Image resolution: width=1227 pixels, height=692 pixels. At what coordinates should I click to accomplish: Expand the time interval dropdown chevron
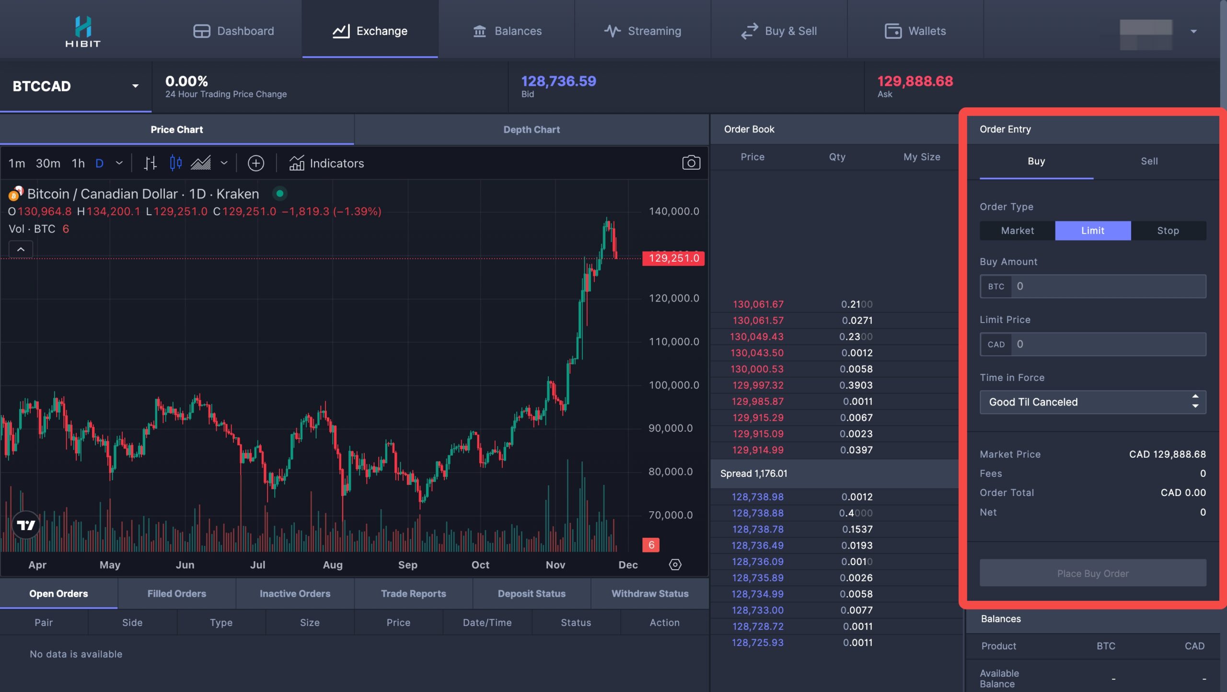(x=119, y=163)
